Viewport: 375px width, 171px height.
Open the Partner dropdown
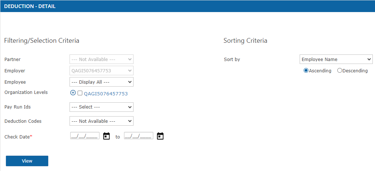[101, 59]
